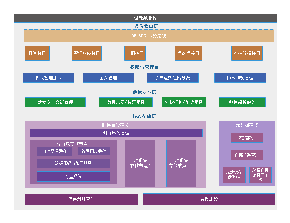The image size is (290, 223).
Task: Click the 协议打包/解析服务 block
Action: coord(184,102)
